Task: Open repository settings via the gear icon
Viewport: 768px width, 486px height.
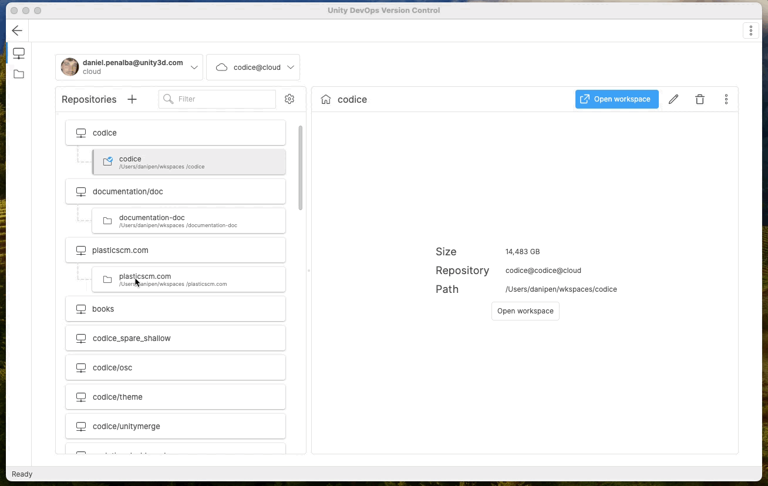Action: (289, 99)
